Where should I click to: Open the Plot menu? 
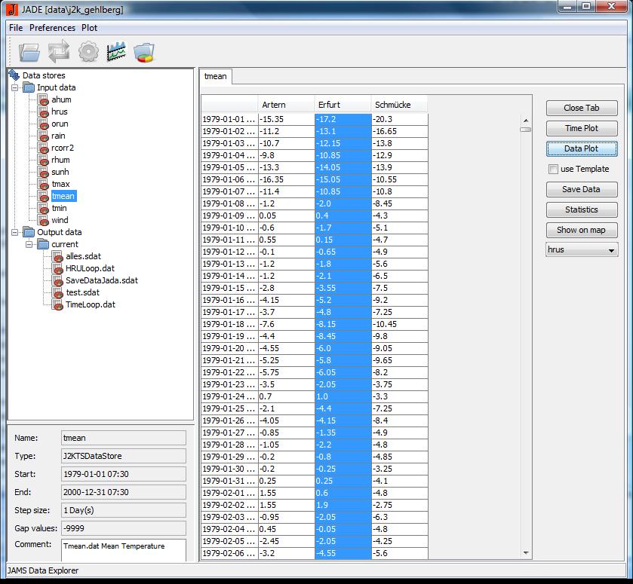pyautogui.click(x=89, y=28)
